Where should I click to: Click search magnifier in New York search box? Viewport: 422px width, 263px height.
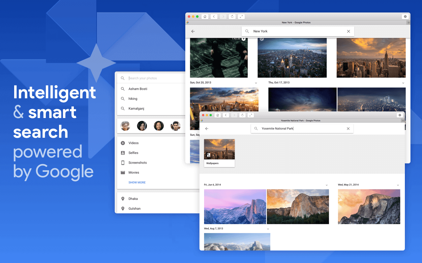[x=247, y=31]
